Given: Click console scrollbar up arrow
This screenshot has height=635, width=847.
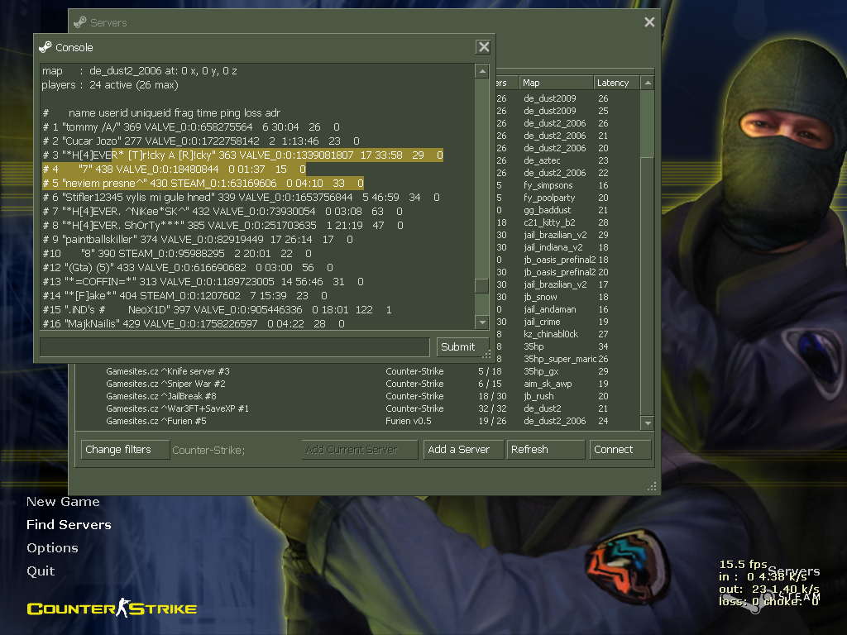Looking at the screenshot, I should [x=482, y=71].
